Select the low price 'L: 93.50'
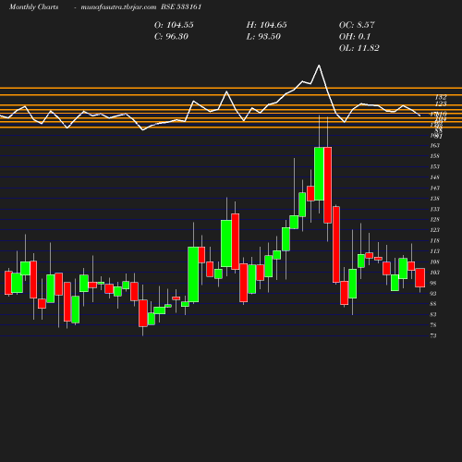The height and width of the screenshot is (462, 462). click(263, 37)
